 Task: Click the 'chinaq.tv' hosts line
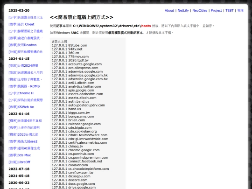tap(68, 147)
